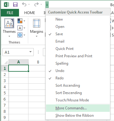Open the theme Fonts dropdown
The width and height of the screenshot is (114, 121).
(x=21, y=28)
